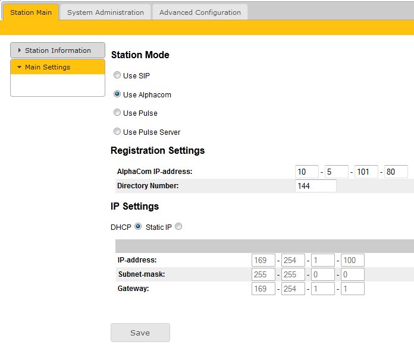Click third octet field showing 101
Viewport: 414px width, 348px height.
tap(366, 172)
